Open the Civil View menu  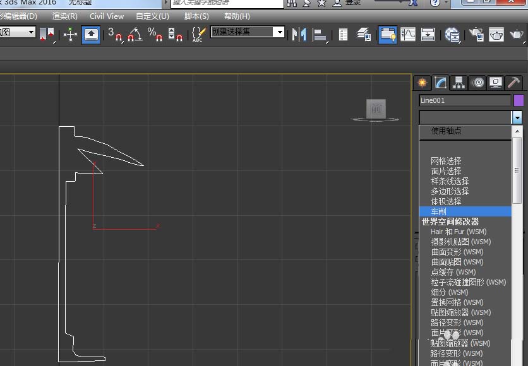pos(107,16)
